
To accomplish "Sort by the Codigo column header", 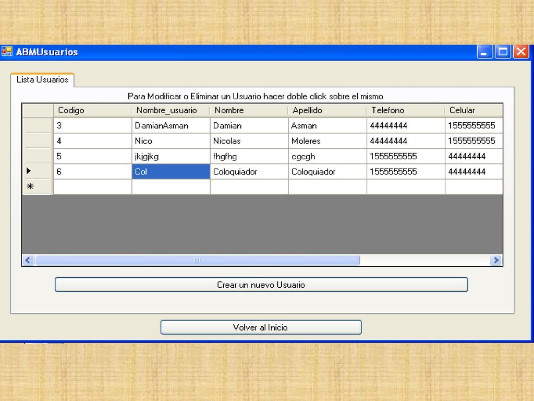I will click(x=92, y=111).
